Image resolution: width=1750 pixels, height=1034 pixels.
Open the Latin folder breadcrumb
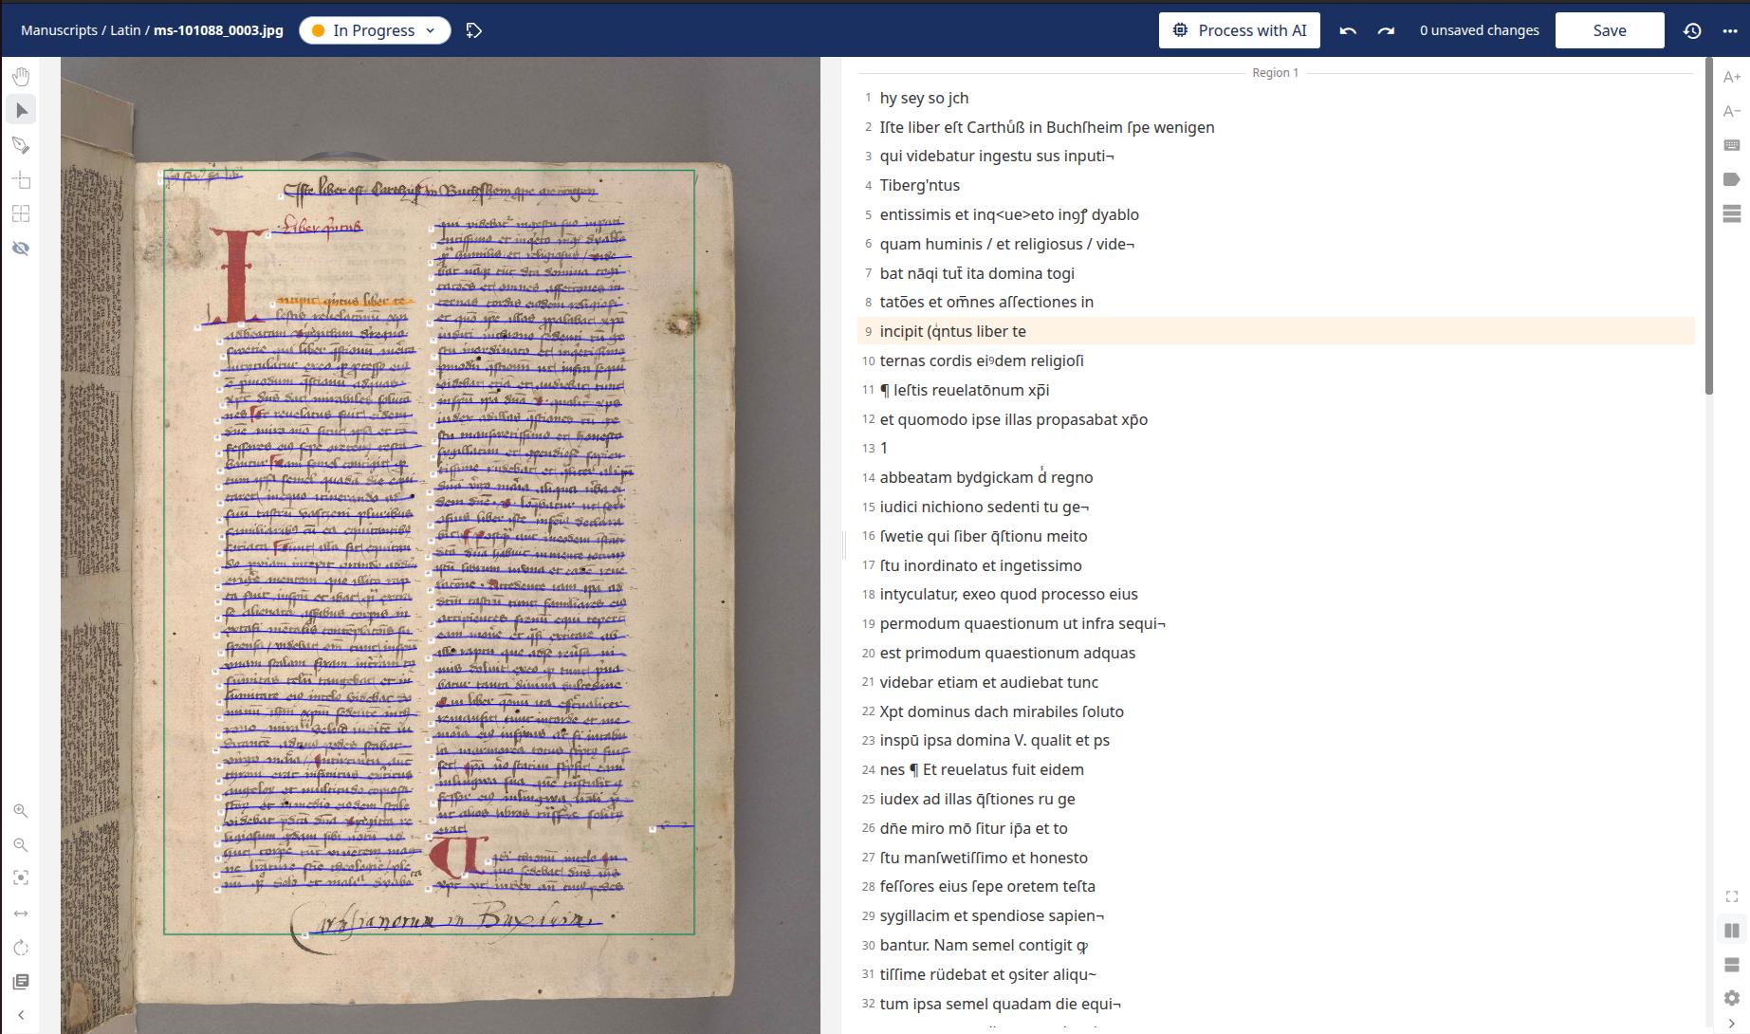point(125,30)
